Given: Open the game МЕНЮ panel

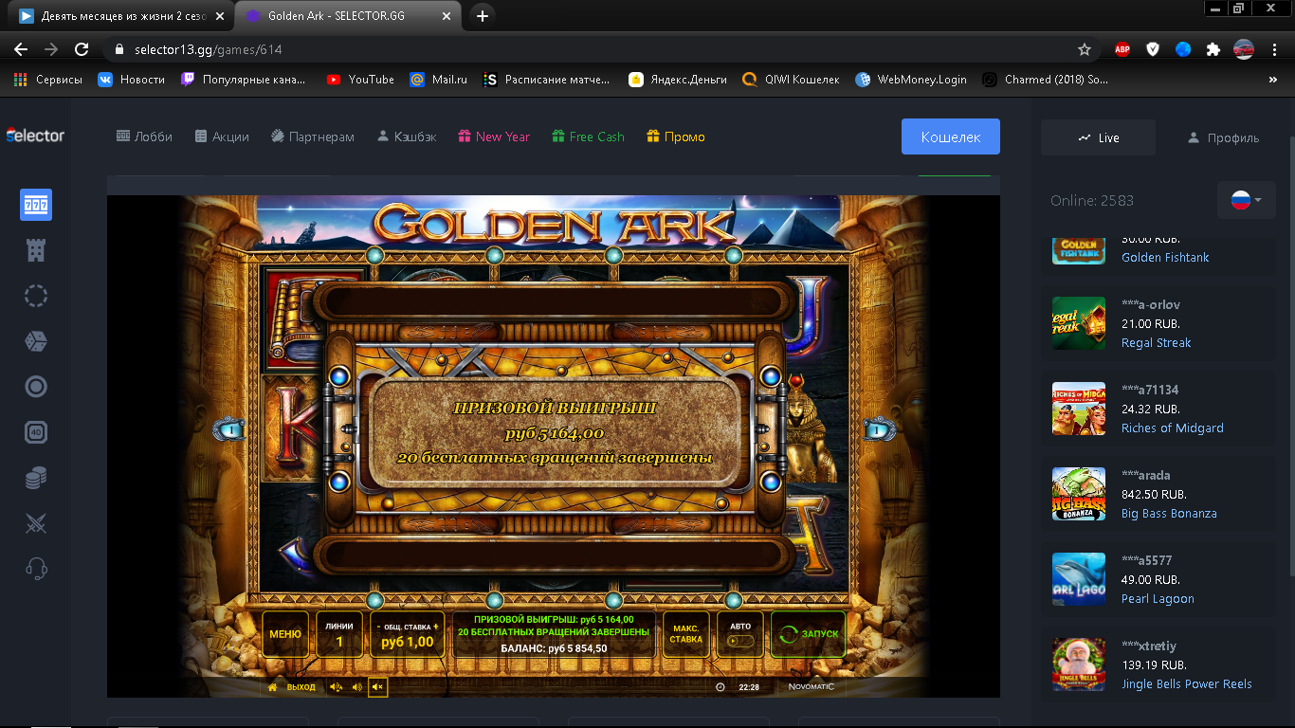Looking at the screenshot, I should (x=285, y=634).
